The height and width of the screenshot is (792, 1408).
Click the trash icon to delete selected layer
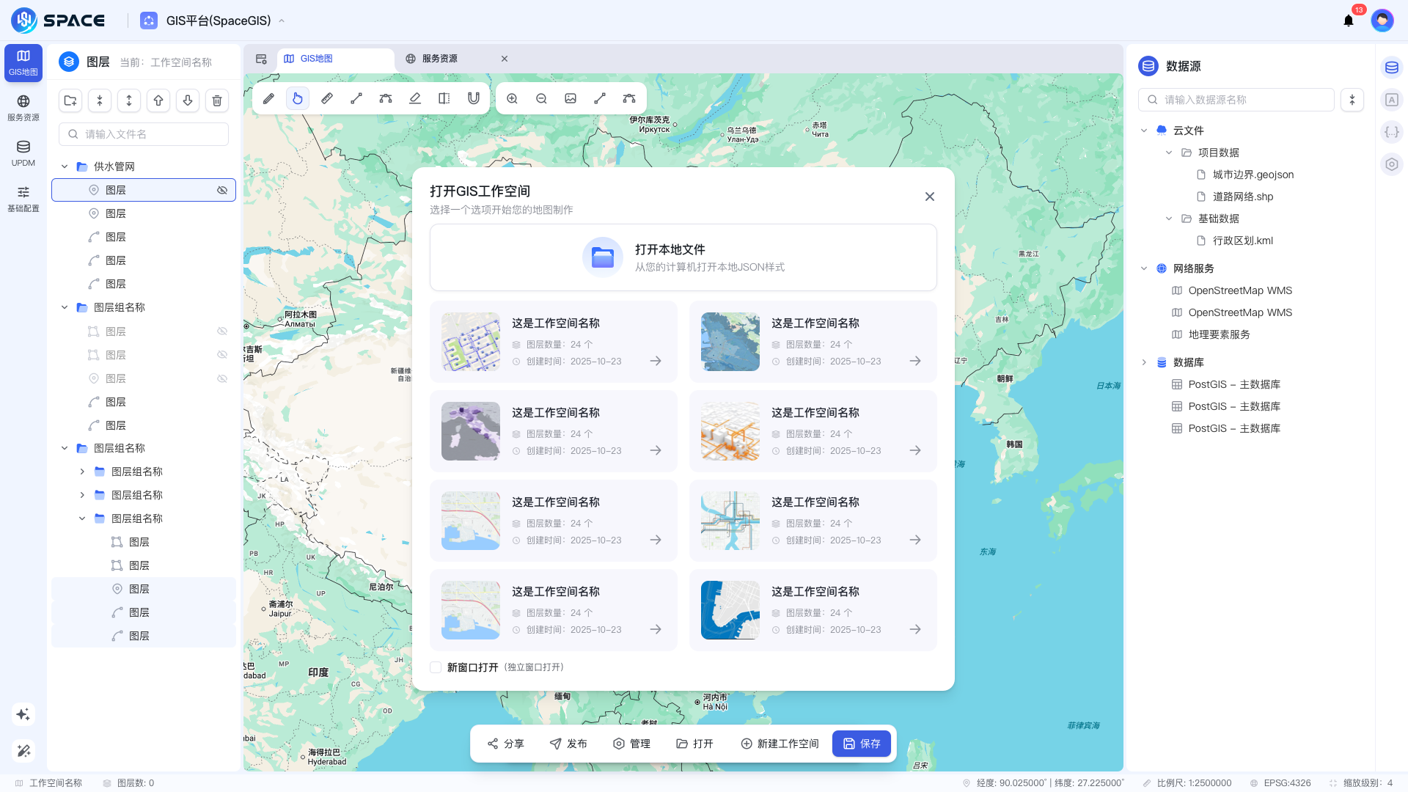(217, 100)
